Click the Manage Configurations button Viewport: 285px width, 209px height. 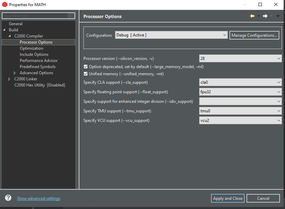point(254,35)
